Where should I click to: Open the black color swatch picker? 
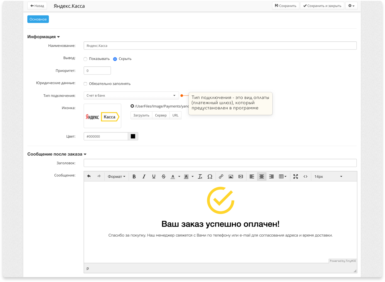(133, 136)
